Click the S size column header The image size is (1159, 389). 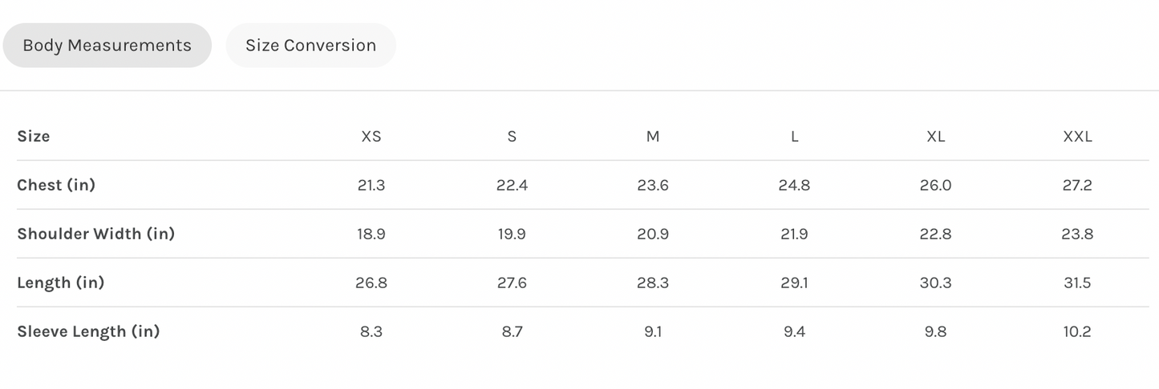pos(512,136)
